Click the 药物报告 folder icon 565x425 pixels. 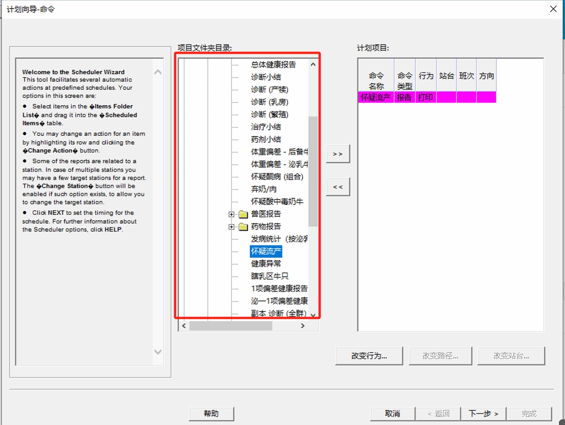243,226
